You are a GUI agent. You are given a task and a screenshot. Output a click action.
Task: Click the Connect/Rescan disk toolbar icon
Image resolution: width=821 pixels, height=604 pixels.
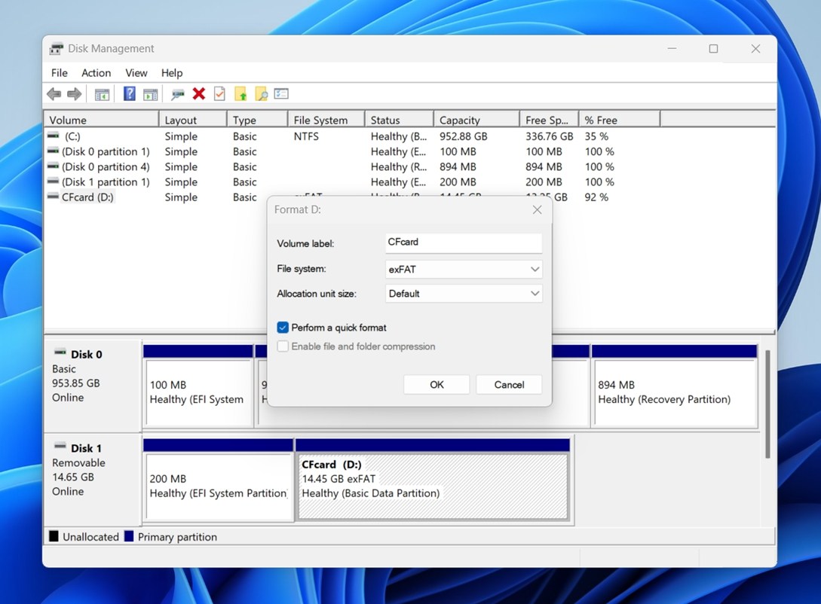coord(178,94)
